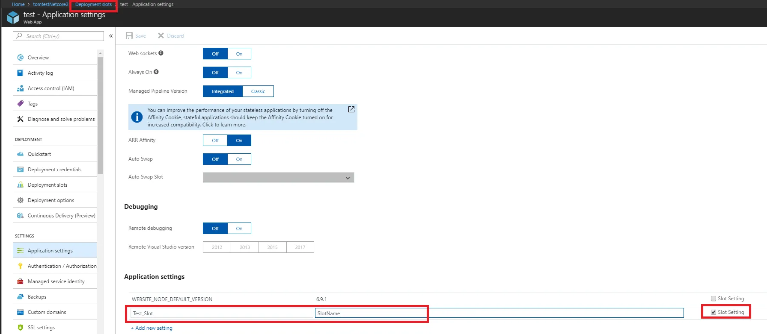Screen dimensions: 767x334
Task: Click the Overview globe icon
Action: [20, 58]
